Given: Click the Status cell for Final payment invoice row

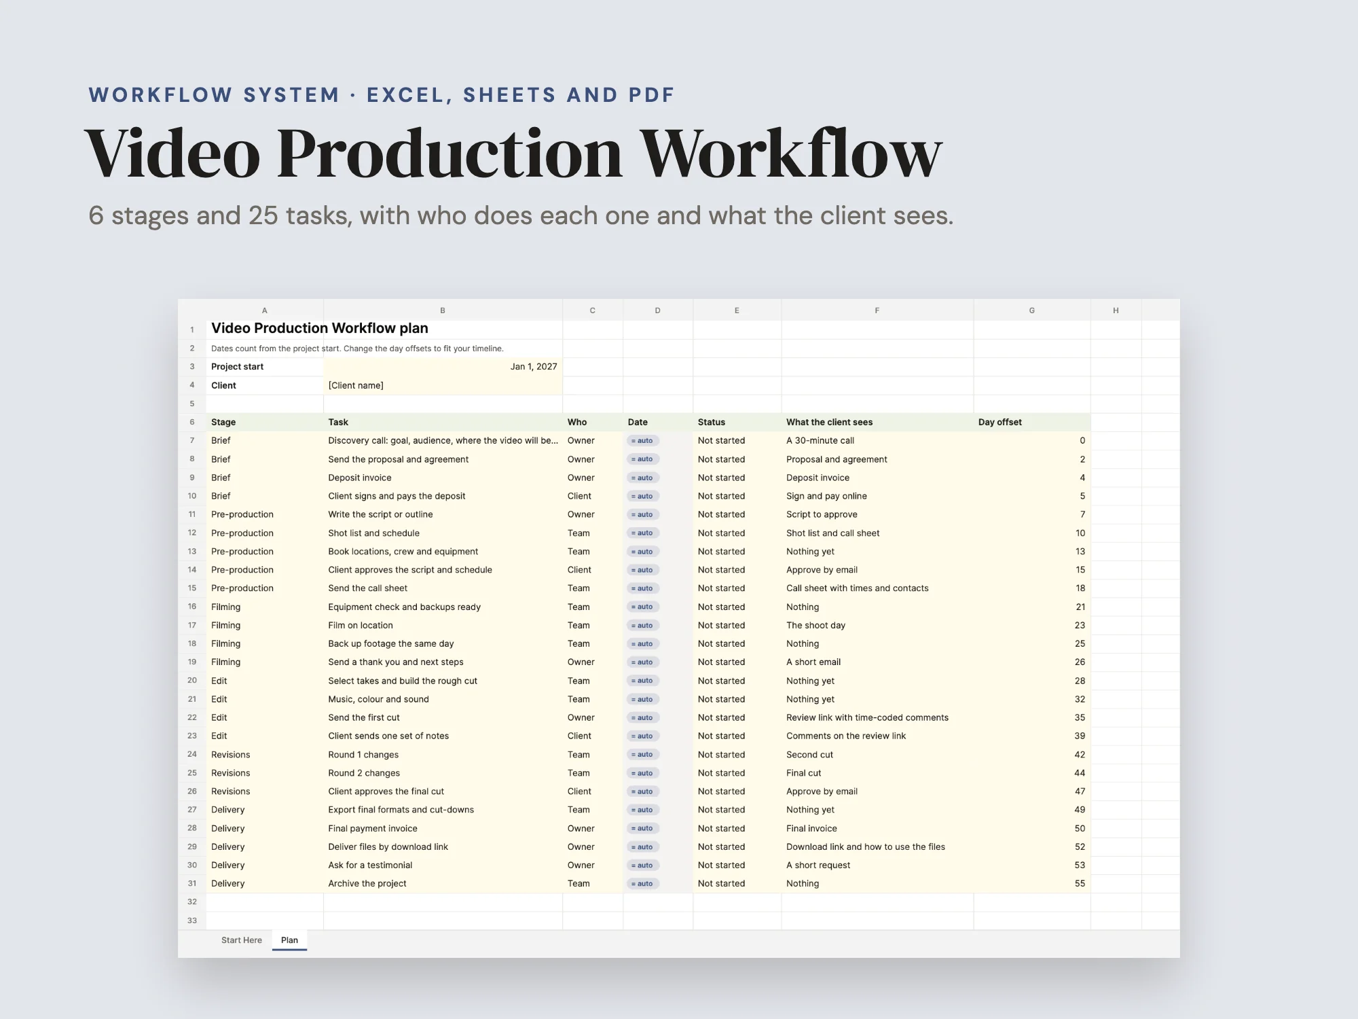Looking at the screenshot, I should click(x=737, y=829).
